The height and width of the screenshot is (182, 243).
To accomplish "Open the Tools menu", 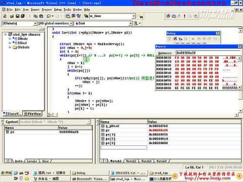I will click(x=67, y=10).
